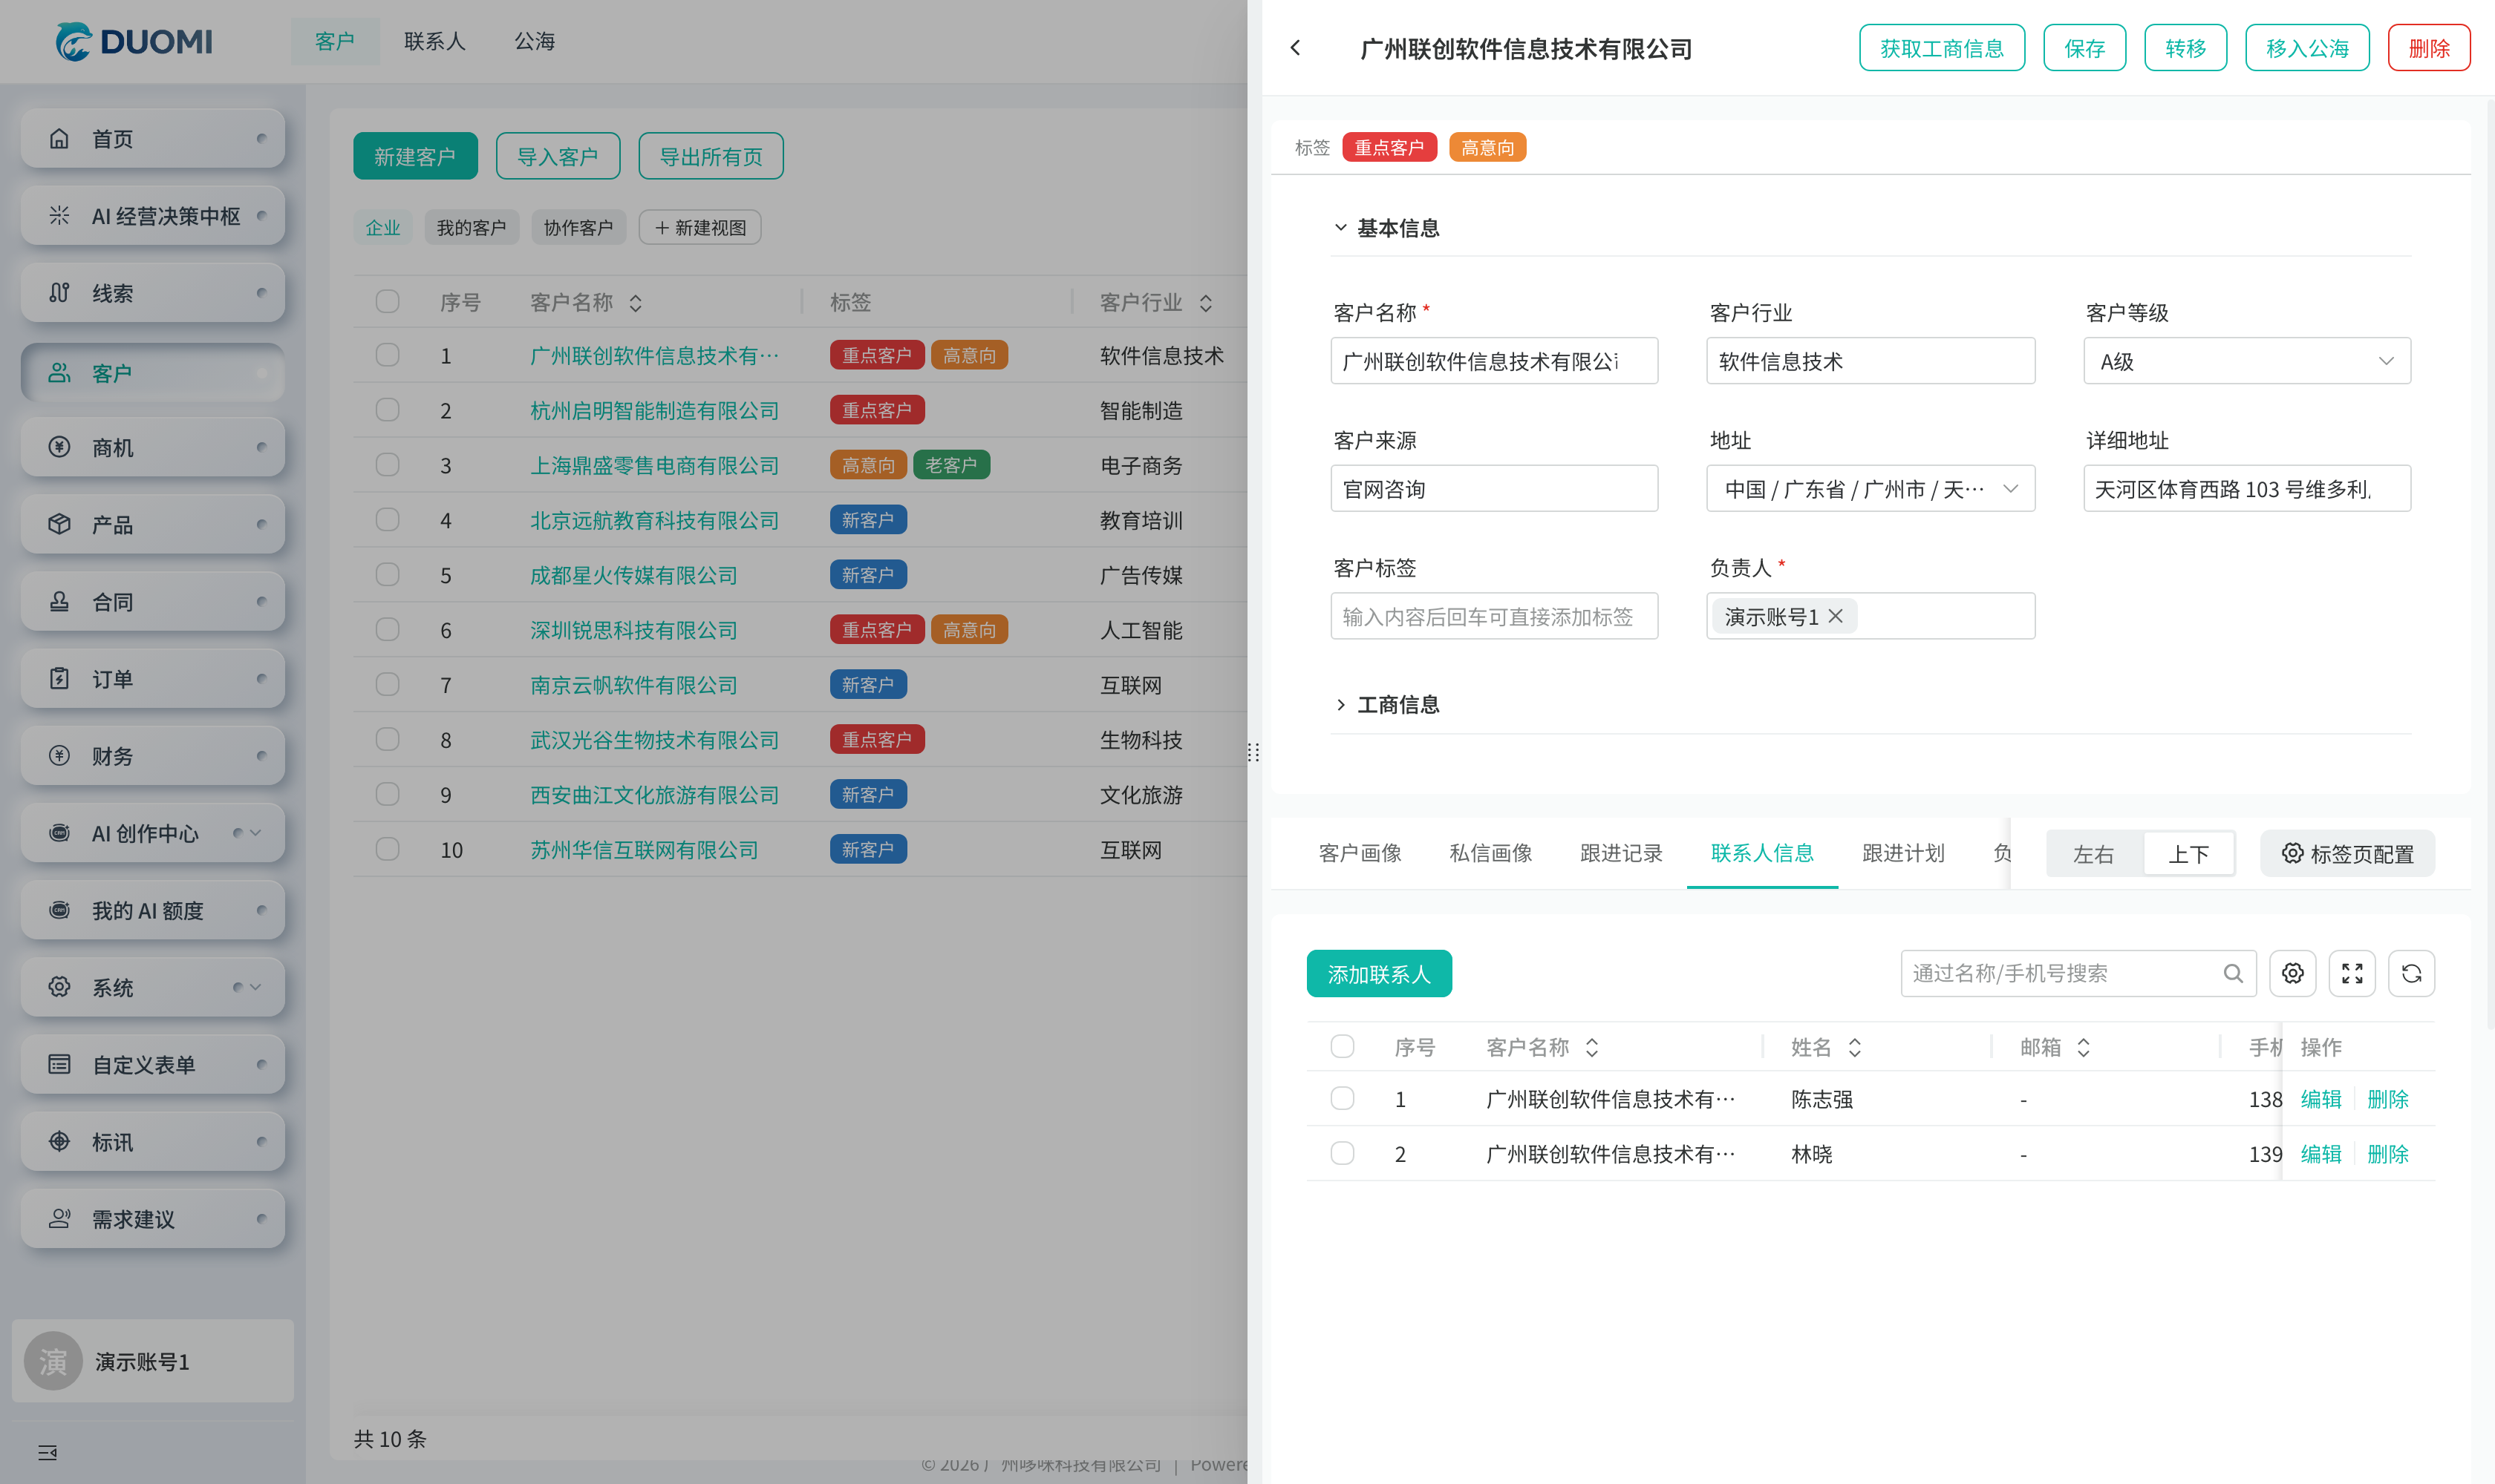Screen dimensions: 2495x1484
Task: Click the DUOMI logo
Action: pyautogui.click(x=134, y=41)
